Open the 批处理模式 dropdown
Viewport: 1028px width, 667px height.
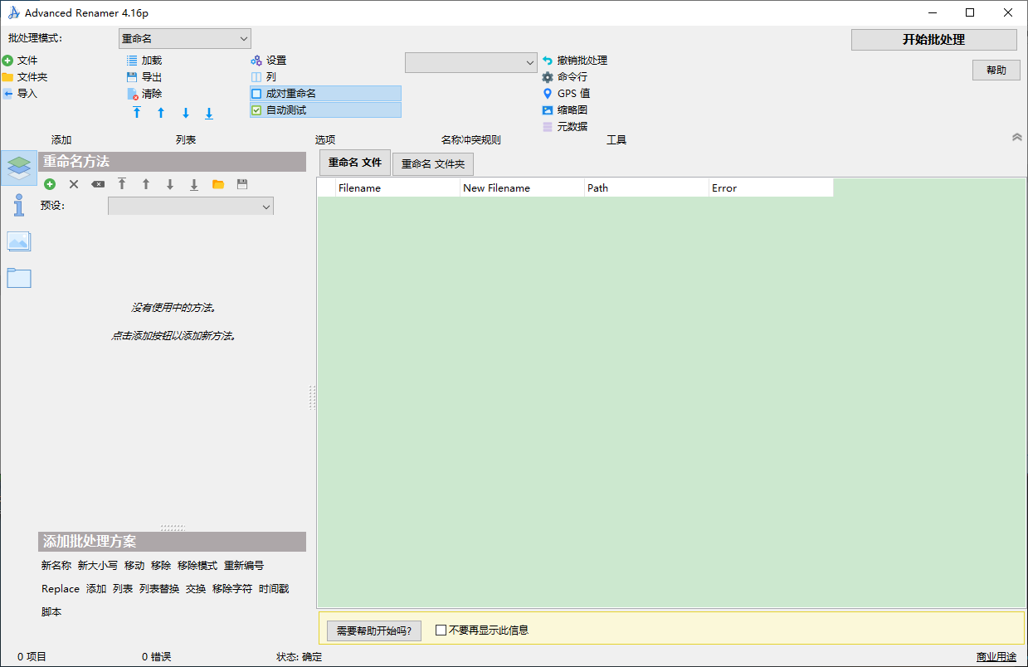(184, 39)
